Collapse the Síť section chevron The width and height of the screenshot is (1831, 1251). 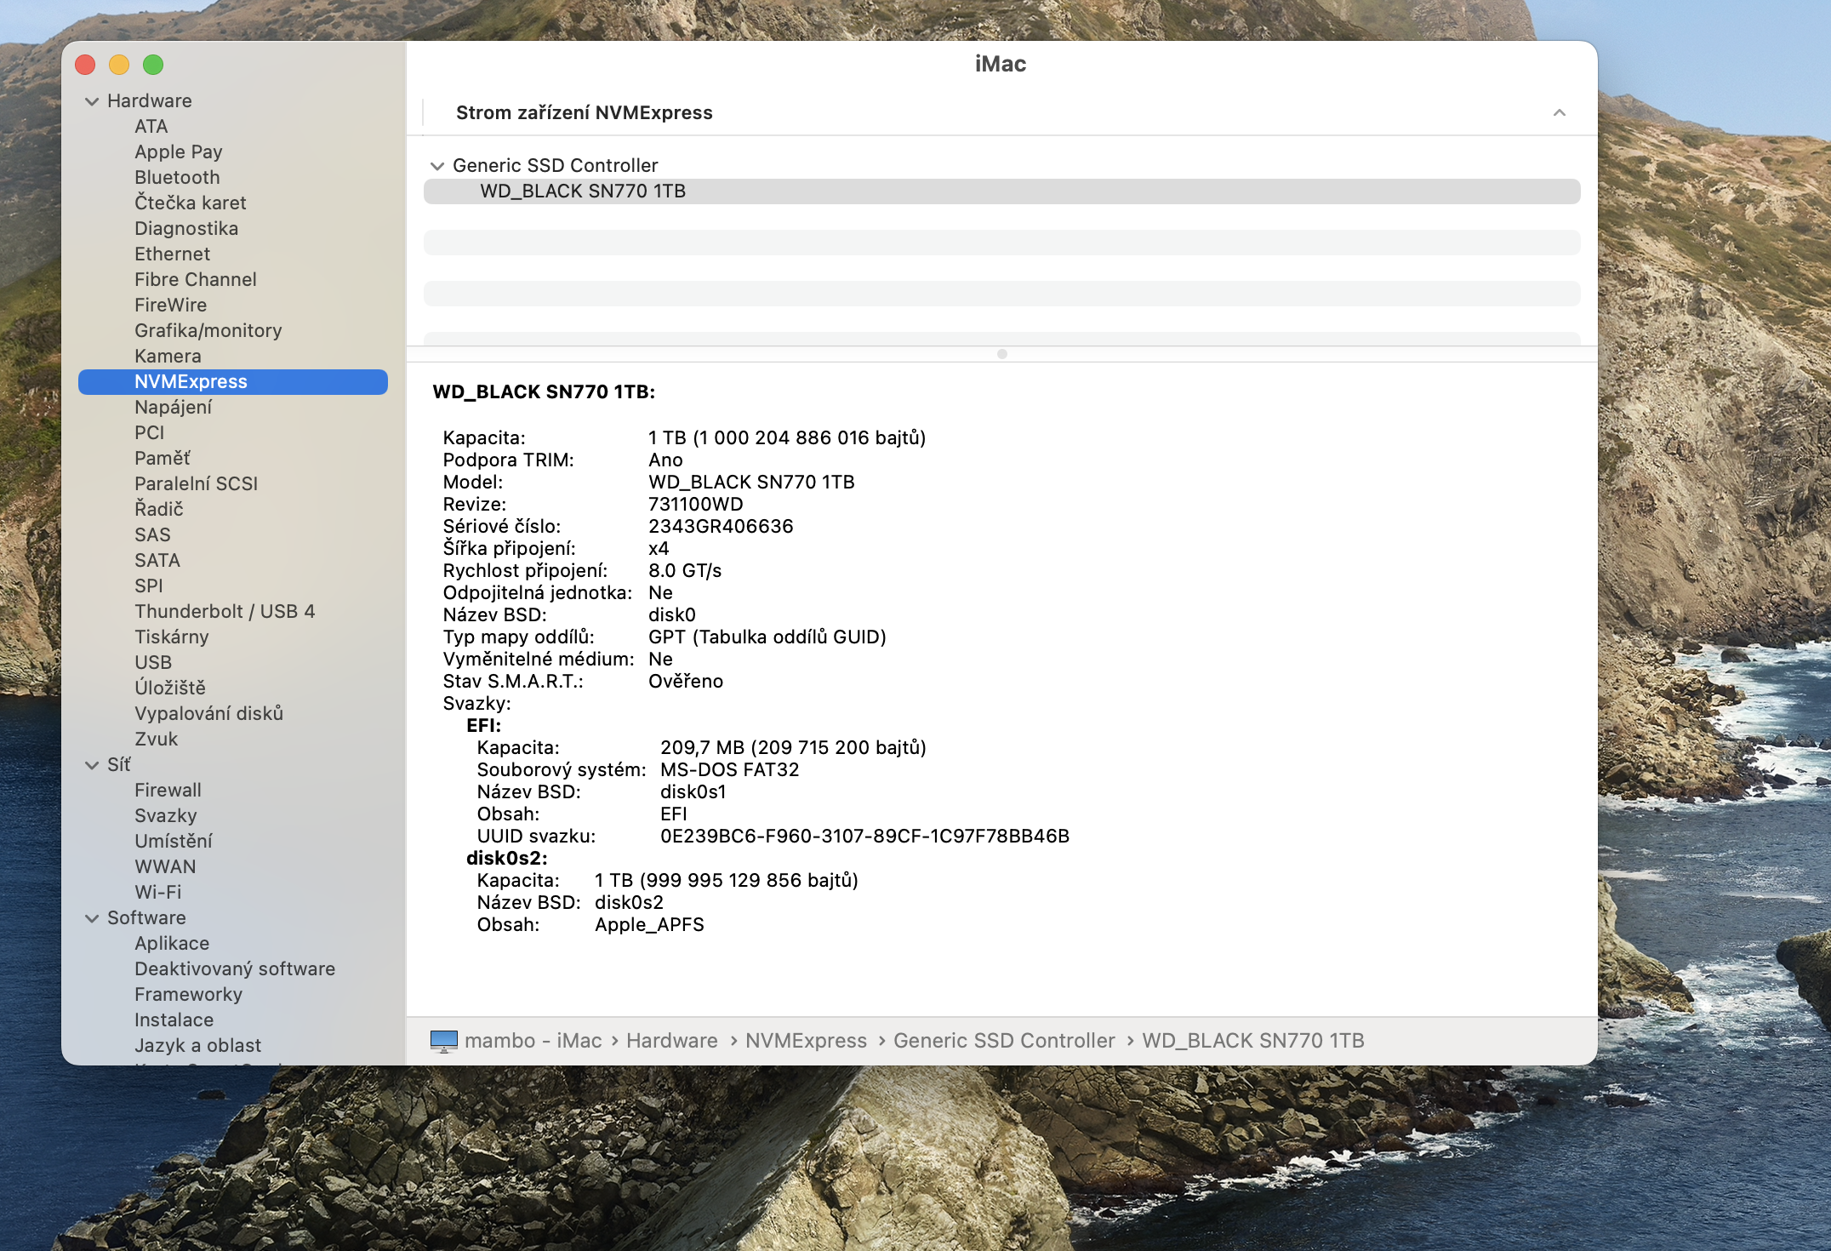point(92,765)
